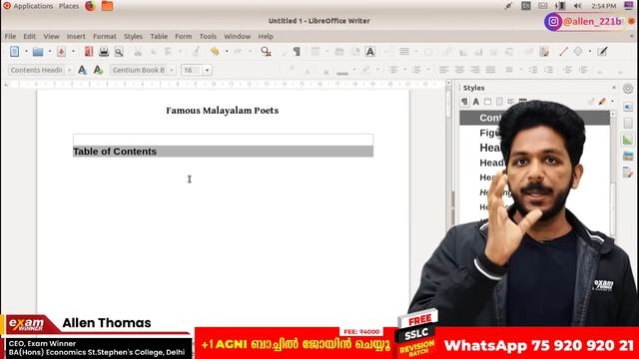639x359 pixels.
Task: Show Paragraph Styles in Styles panel
Action: pos(464,102)
